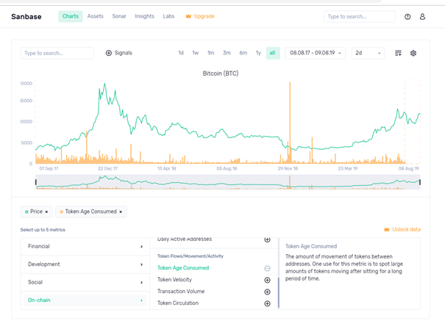Go to Sanbase home logo
The height and width of the screenshot is (324, 445).
click(x=26, y=17)
